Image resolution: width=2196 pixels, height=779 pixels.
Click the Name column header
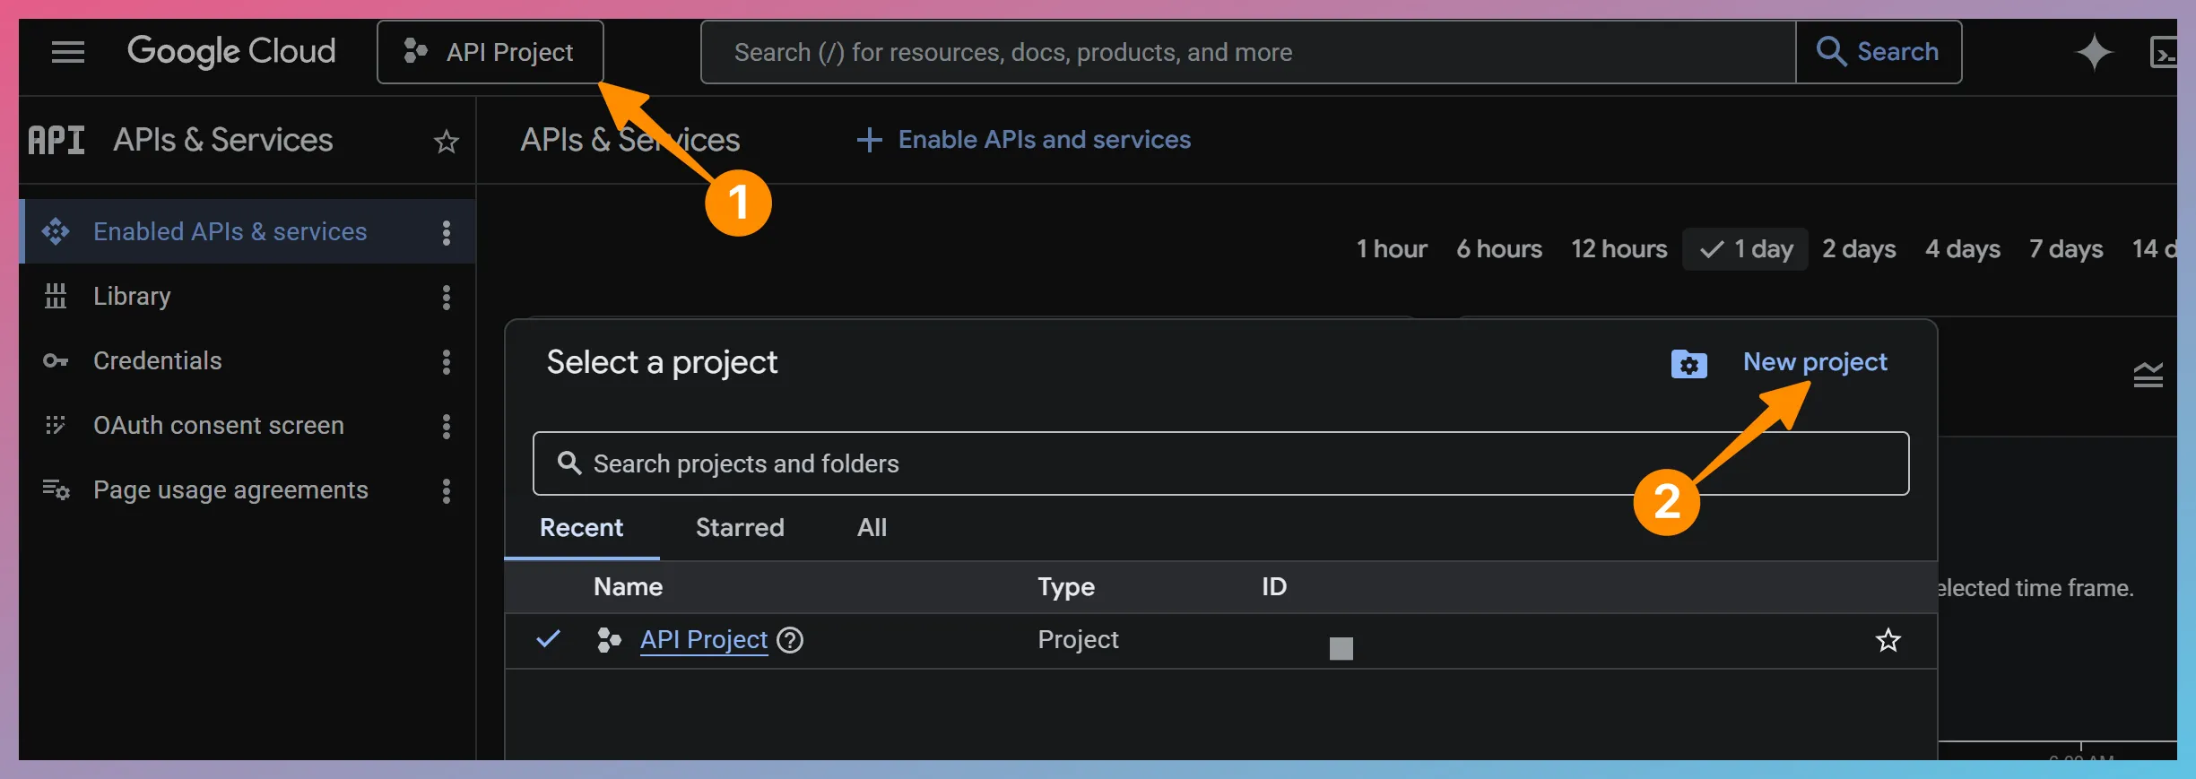coord(628,586)
